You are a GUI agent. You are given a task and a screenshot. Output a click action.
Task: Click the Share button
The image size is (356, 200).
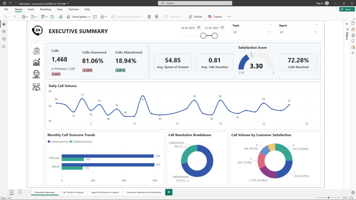(347, 9)
